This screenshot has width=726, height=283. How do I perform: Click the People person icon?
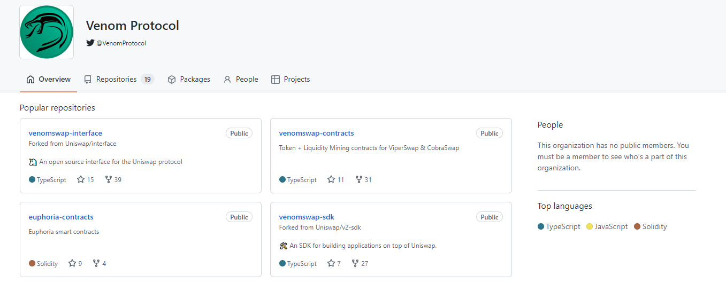tap(227, 80)
